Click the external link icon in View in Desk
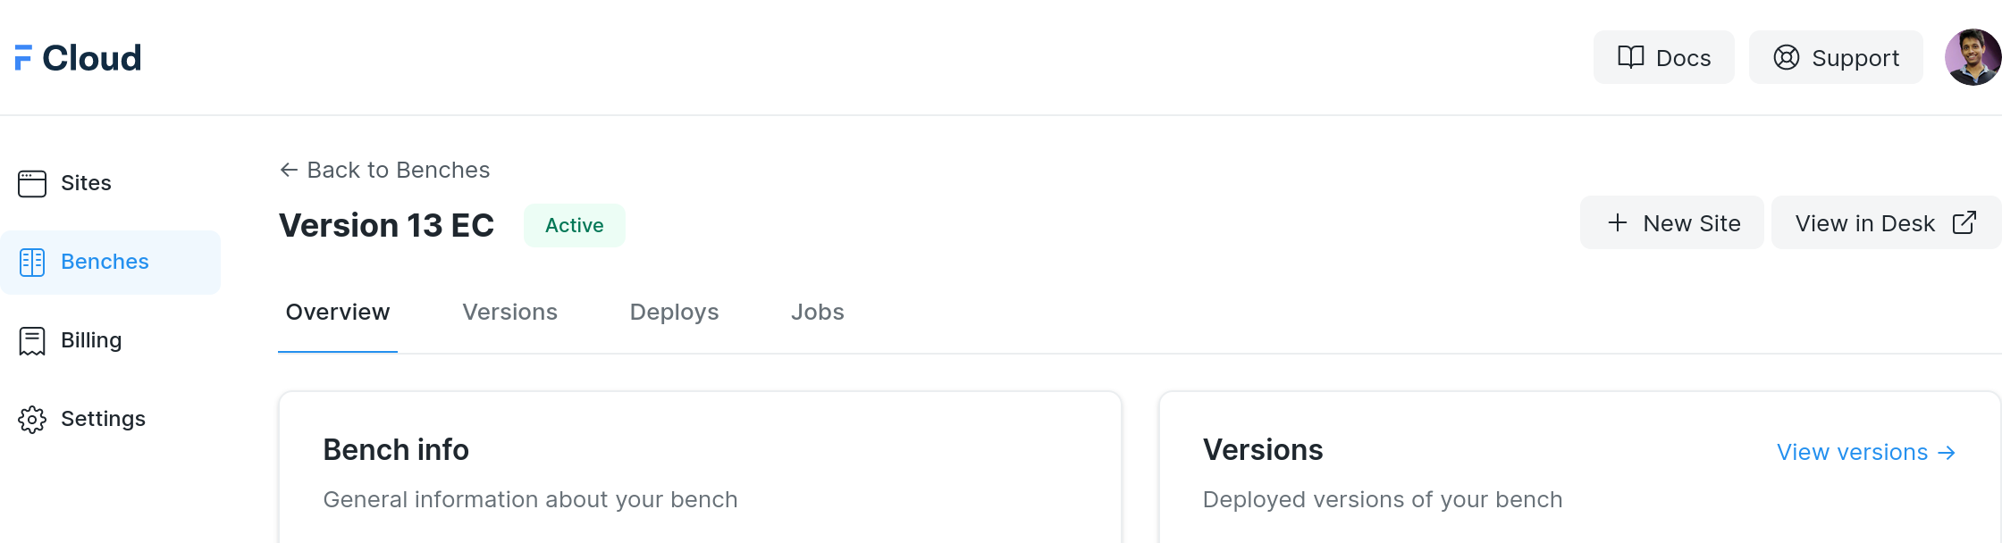This screenshot has width=2002, height=543. tap(1964, 222)
